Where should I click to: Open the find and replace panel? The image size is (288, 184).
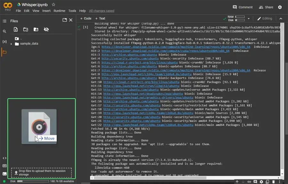4,32
